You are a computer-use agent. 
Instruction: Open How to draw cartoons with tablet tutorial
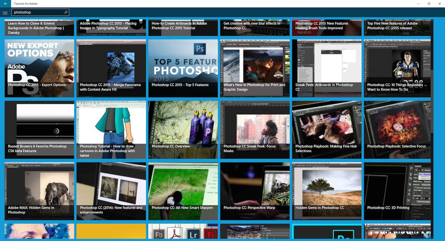pos(111,130)
